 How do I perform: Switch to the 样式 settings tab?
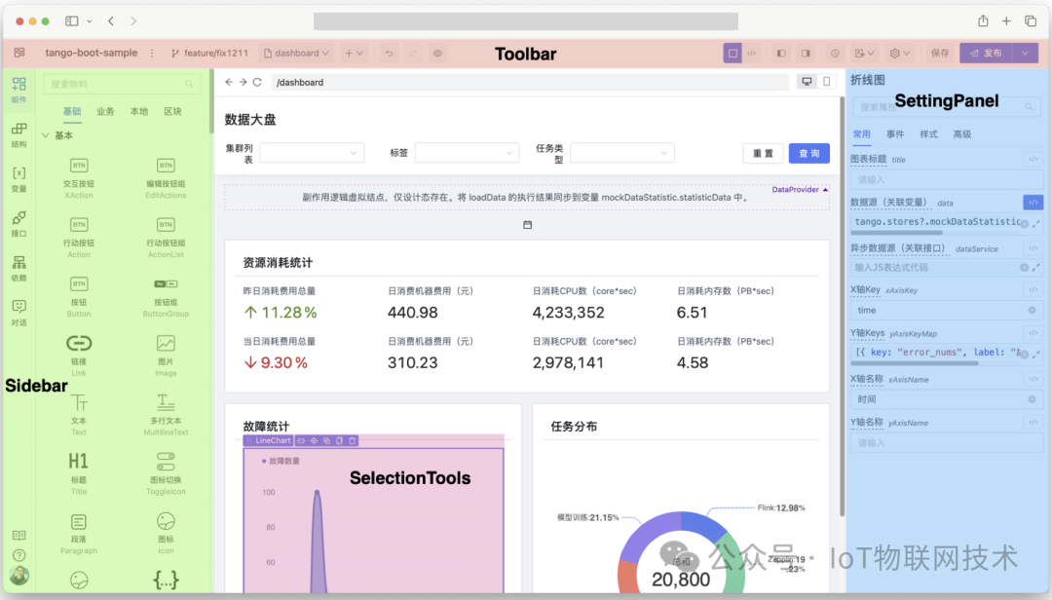coord(928,134)
